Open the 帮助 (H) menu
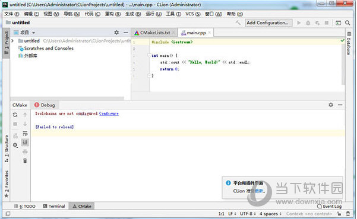The width and height of the screenshot is (357, 219). pos(235,14)
